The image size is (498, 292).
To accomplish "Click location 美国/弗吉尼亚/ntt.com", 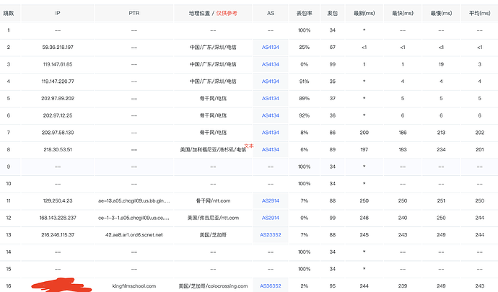I will click(x=213, y=218).
